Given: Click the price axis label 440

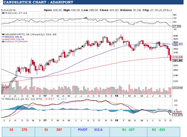Looking at the screenshot, I should 176,36.
